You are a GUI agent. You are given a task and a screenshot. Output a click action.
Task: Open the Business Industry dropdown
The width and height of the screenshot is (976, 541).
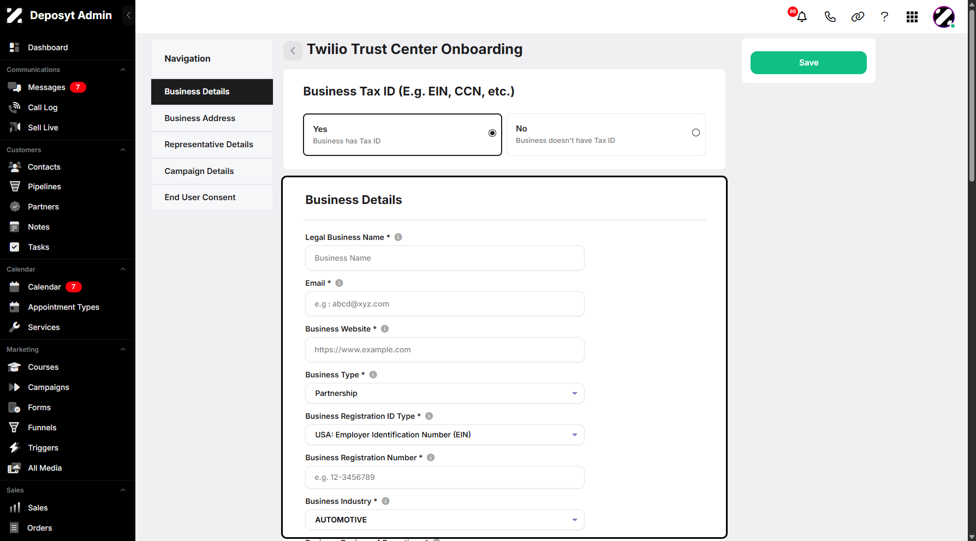[445, 520]
